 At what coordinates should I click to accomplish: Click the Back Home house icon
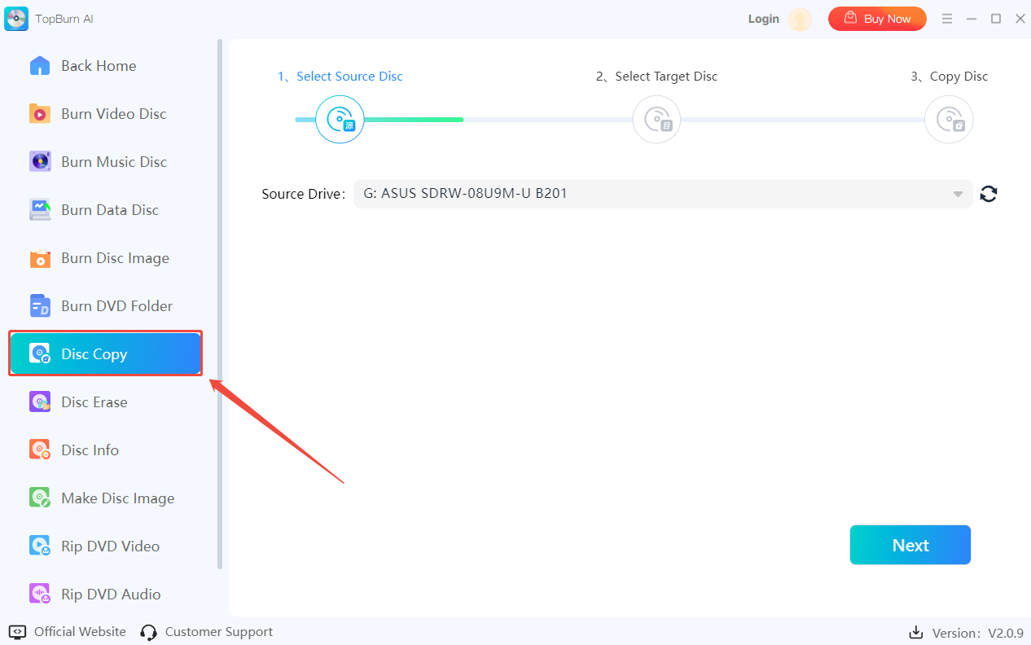tap(40, 66)
